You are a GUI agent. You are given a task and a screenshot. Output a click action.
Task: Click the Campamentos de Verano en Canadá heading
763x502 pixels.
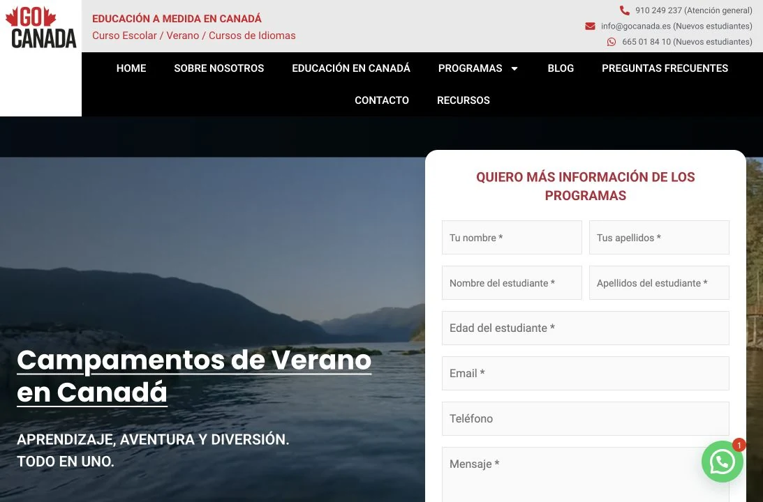click(194, 376)
